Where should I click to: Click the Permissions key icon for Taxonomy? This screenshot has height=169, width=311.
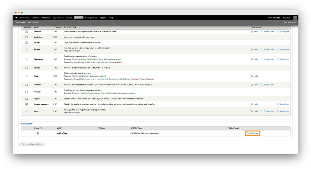pyautogui.click(x=262, y=59)
